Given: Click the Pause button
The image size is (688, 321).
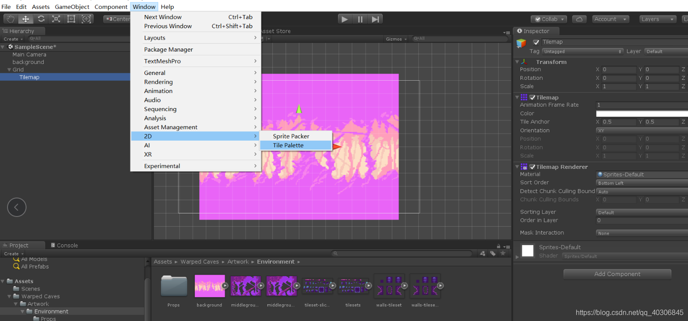Looking at the screenshot, I should [x=360, y=19].
